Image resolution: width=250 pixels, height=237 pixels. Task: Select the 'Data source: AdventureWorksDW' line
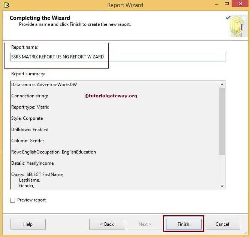(44, 85)
